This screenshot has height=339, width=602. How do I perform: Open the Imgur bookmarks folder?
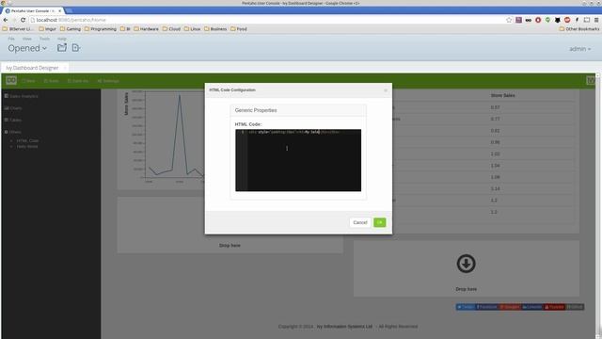point(47,29)
